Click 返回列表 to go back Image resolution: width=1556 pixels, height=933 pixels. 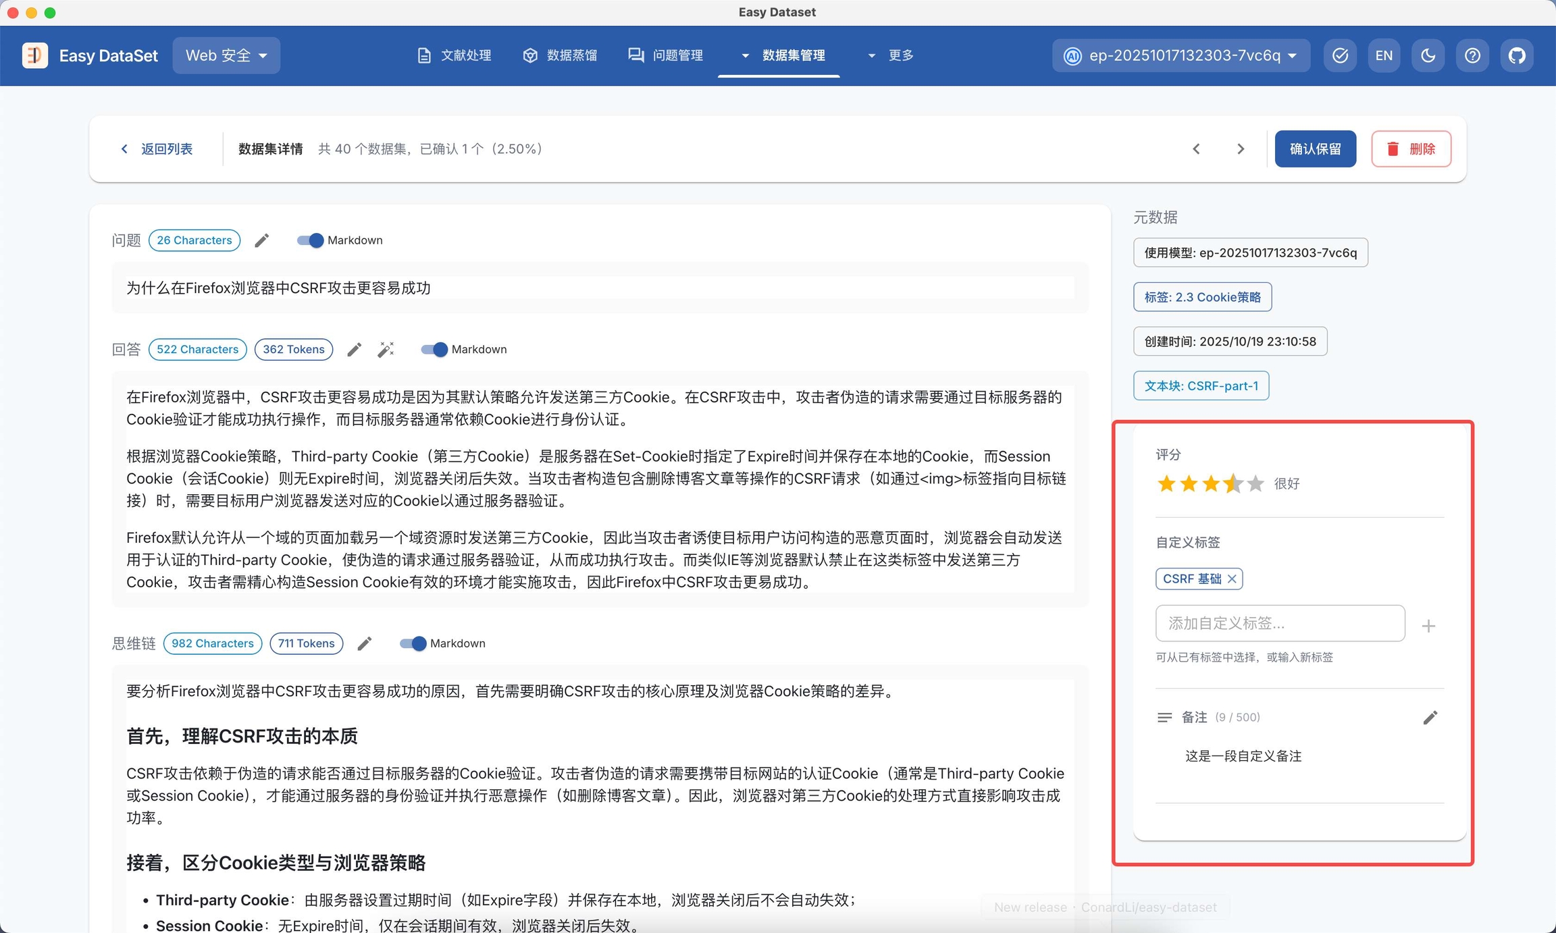[x=157, y=149]
